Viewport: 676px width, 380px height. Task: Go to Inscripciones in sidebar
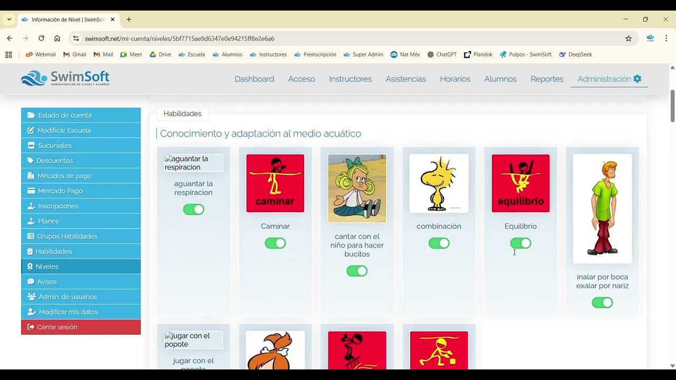[x=81, y=206]
